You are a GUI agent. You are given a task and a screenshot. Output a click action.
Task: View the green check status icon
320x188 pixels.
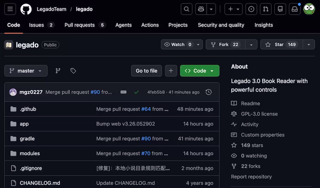coord(137,92)
